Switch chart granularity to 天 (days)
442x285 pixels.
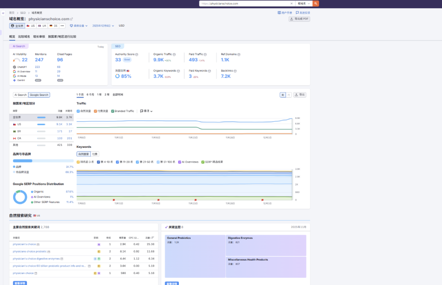tap(283, 95)
